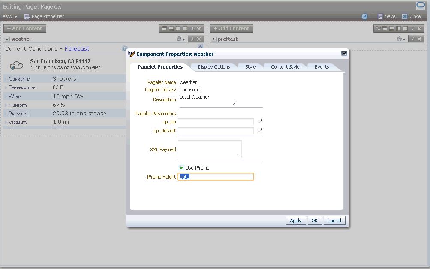Open expression editor pencil for up_default
Image resolution: width=430 pixels, height=269 pixels.
tap(260, 130)
